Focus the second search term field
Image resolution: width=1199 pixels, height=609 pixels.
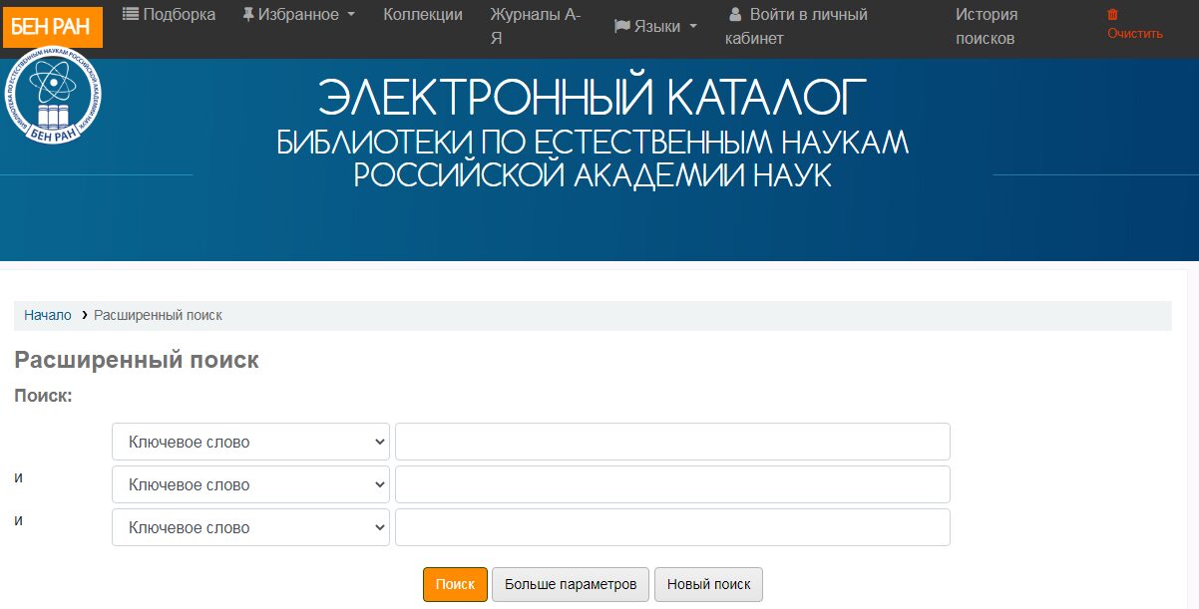point(672,484)
